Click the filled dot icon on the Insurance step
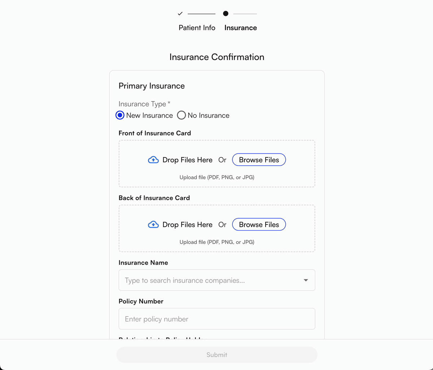 [x=226, y=13]
